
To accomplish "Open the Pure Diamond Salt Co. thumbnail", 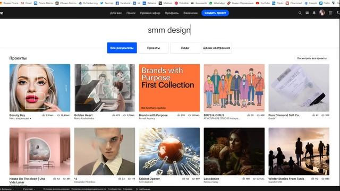I will point(299,88).
